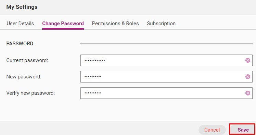Clear the Verify new password field
Screen dimensions: 256x135
coord(248,93)
